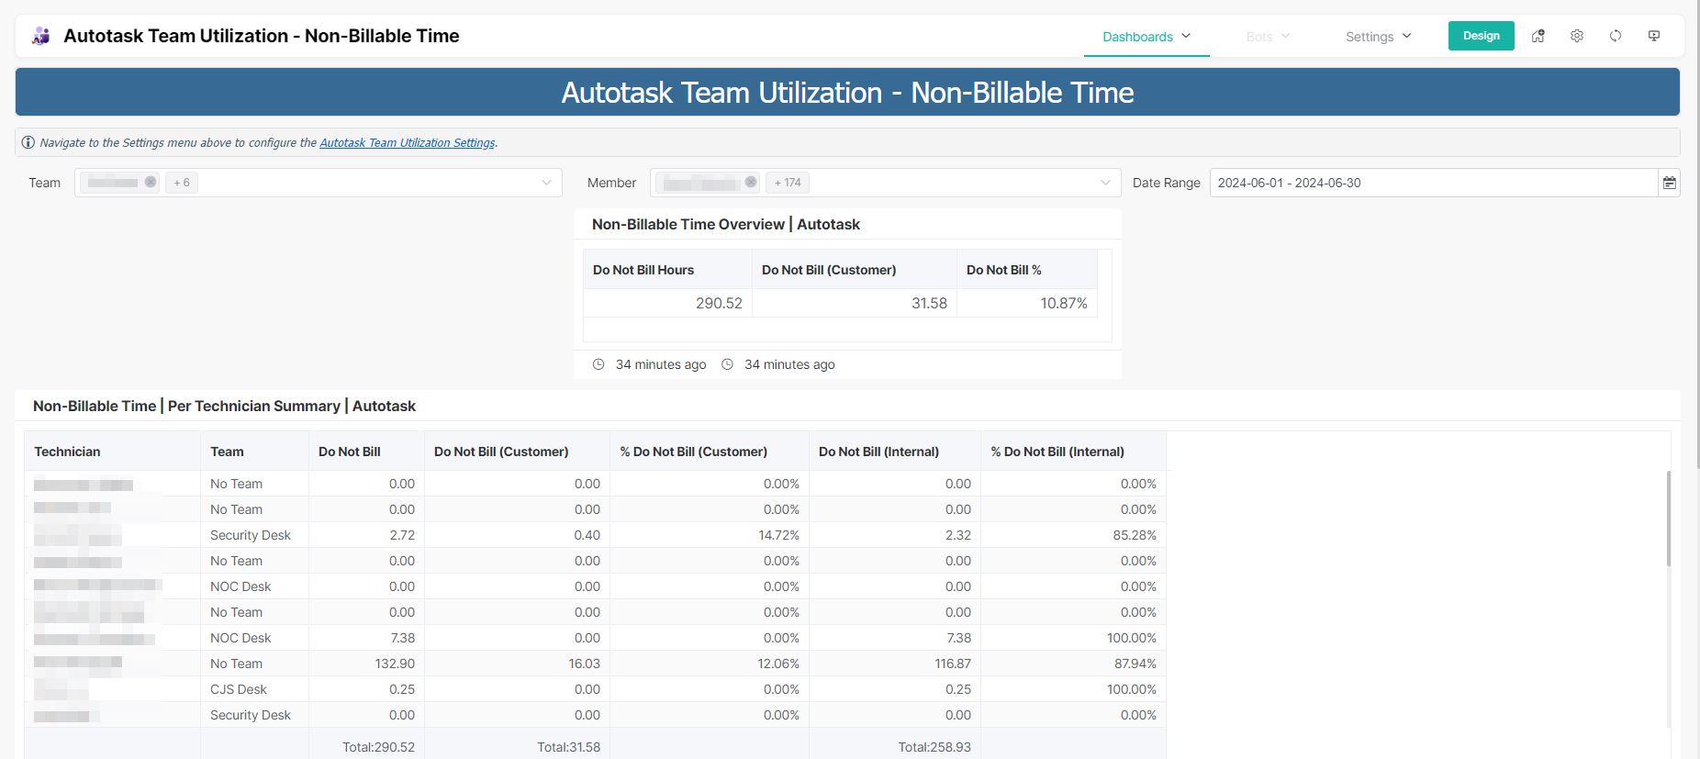Click Do Not Bill Hours overview header
This screenshot has width=1700, height=759.
pyautogui.click(x=667, y=270)
